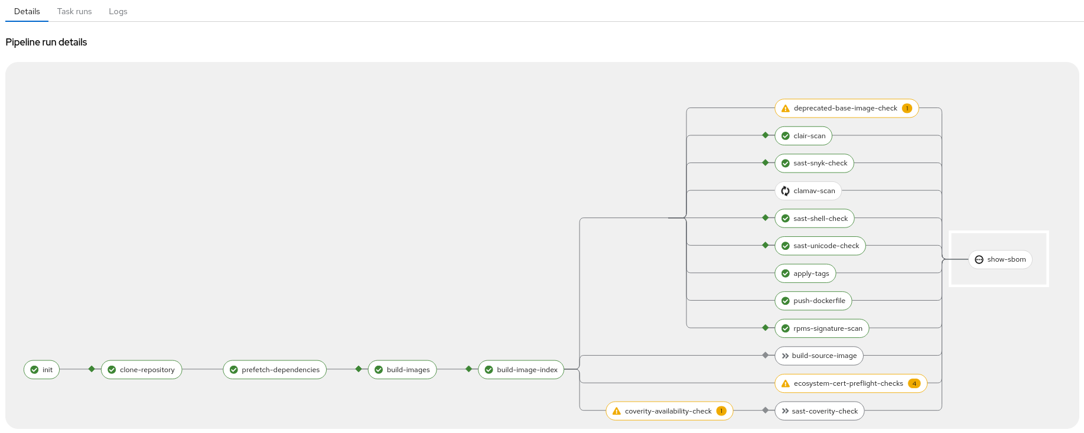Click the pending icon on show-sbom
Image resolution: width=1084 pixels, height=433 pixels.
click(x=979, y=260)
